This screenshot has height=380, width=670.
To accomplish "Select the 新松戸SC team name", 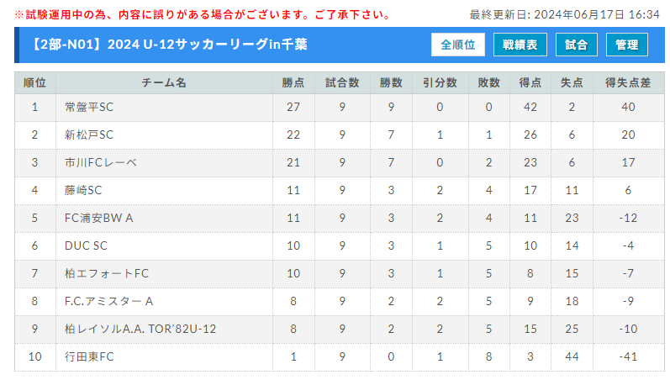I will click(x=89, y=135).
